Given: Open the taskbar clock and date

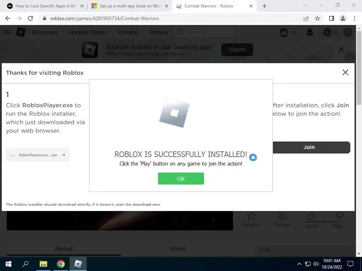Looking at the screenshot, I should pos(332,264).
